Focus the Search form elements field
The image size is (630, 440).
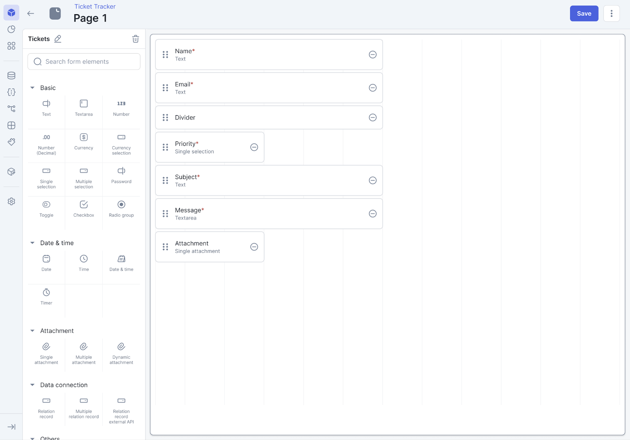[x=84, y=62]
